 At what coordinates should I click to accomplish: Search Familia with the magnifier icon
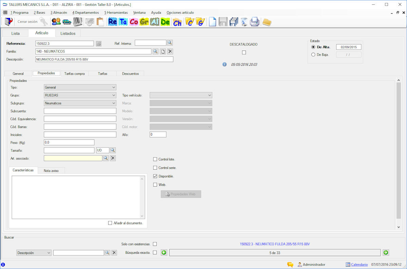click(155, 51)
